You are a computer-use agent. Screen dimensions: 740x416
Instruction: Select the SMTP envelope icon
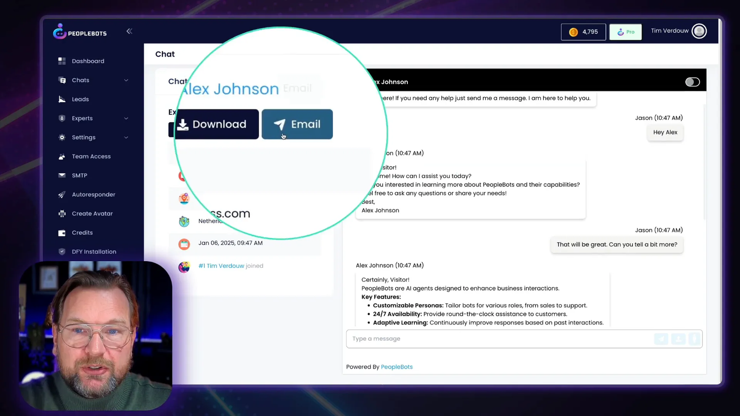62,176
